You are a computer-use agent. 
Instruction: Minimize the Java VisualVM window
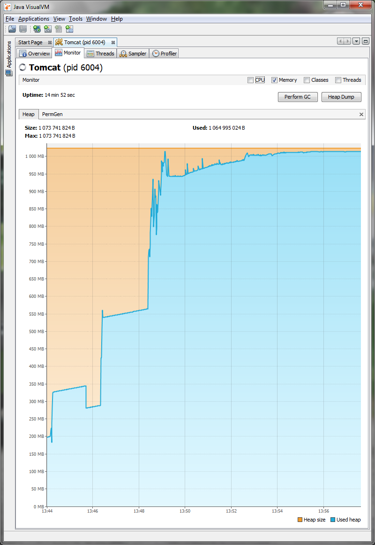tap(330, 5)
